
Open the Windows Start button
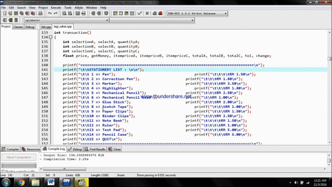6,182
